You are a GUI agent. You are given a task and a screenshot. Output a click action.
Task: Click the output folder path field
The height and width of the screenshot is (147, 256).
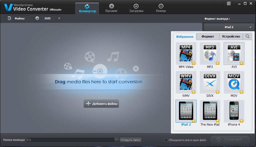pos(70,140)
